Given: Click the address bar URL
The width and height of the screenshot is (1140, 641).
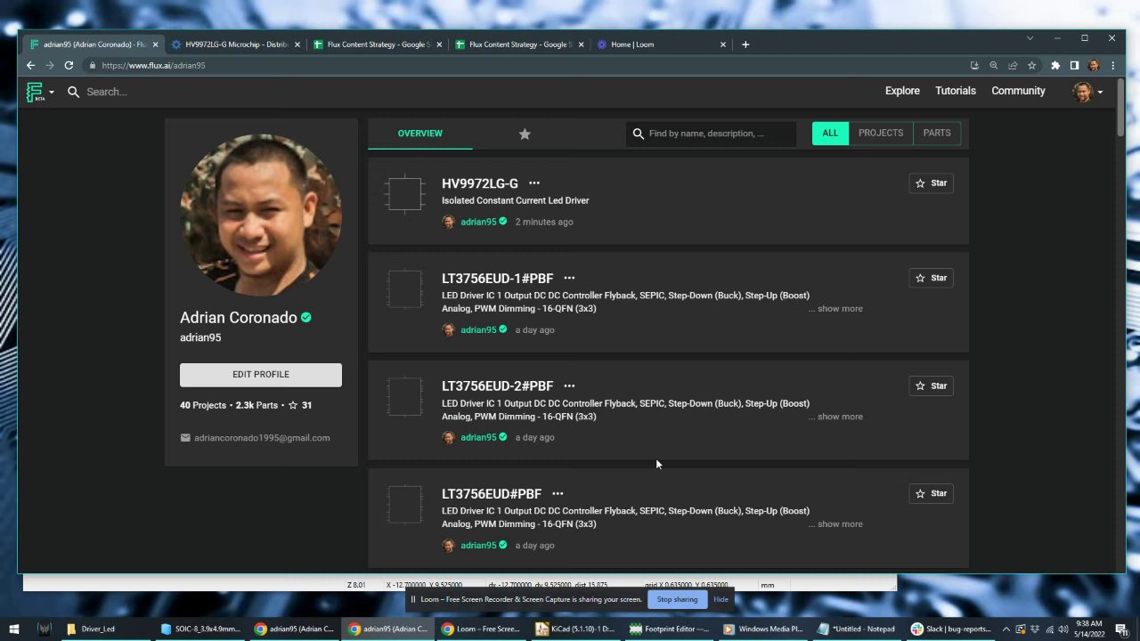Looking at the screenshot, I should (x=153, y=66).
